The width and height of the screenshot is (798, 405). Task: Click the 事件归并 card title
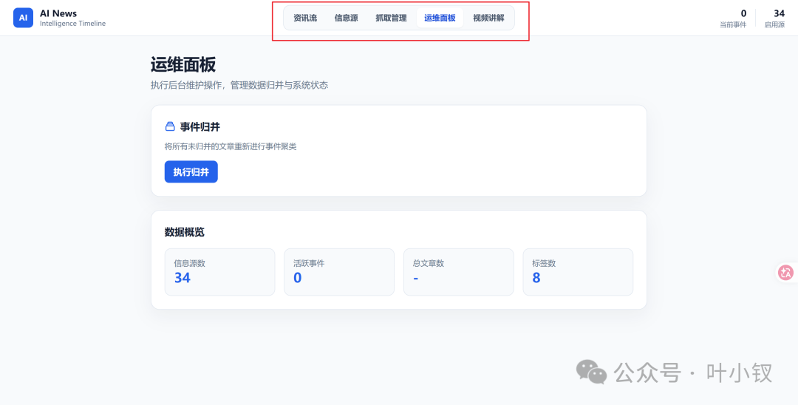click(200, 126)
